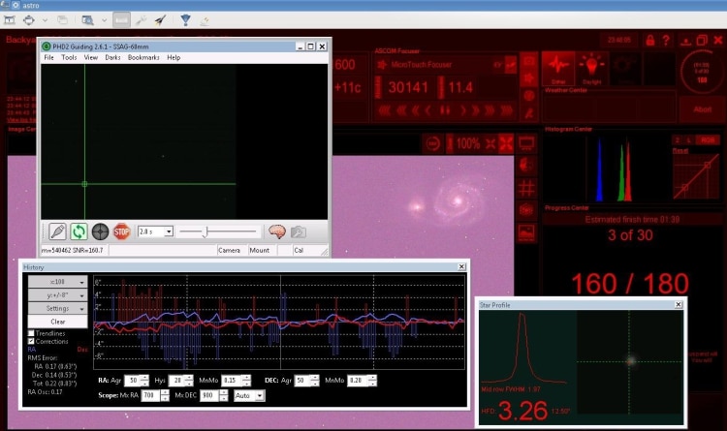Open the PHD2 View menu

tap(90, 57)
